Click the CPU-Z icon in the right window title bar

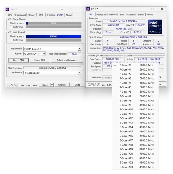89,9
